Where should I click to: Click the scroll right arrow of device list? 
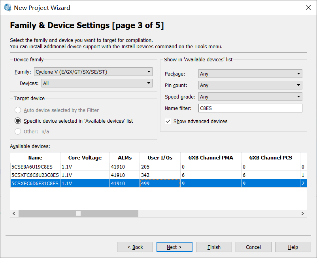pyautogui.click(x=302, y=213)
